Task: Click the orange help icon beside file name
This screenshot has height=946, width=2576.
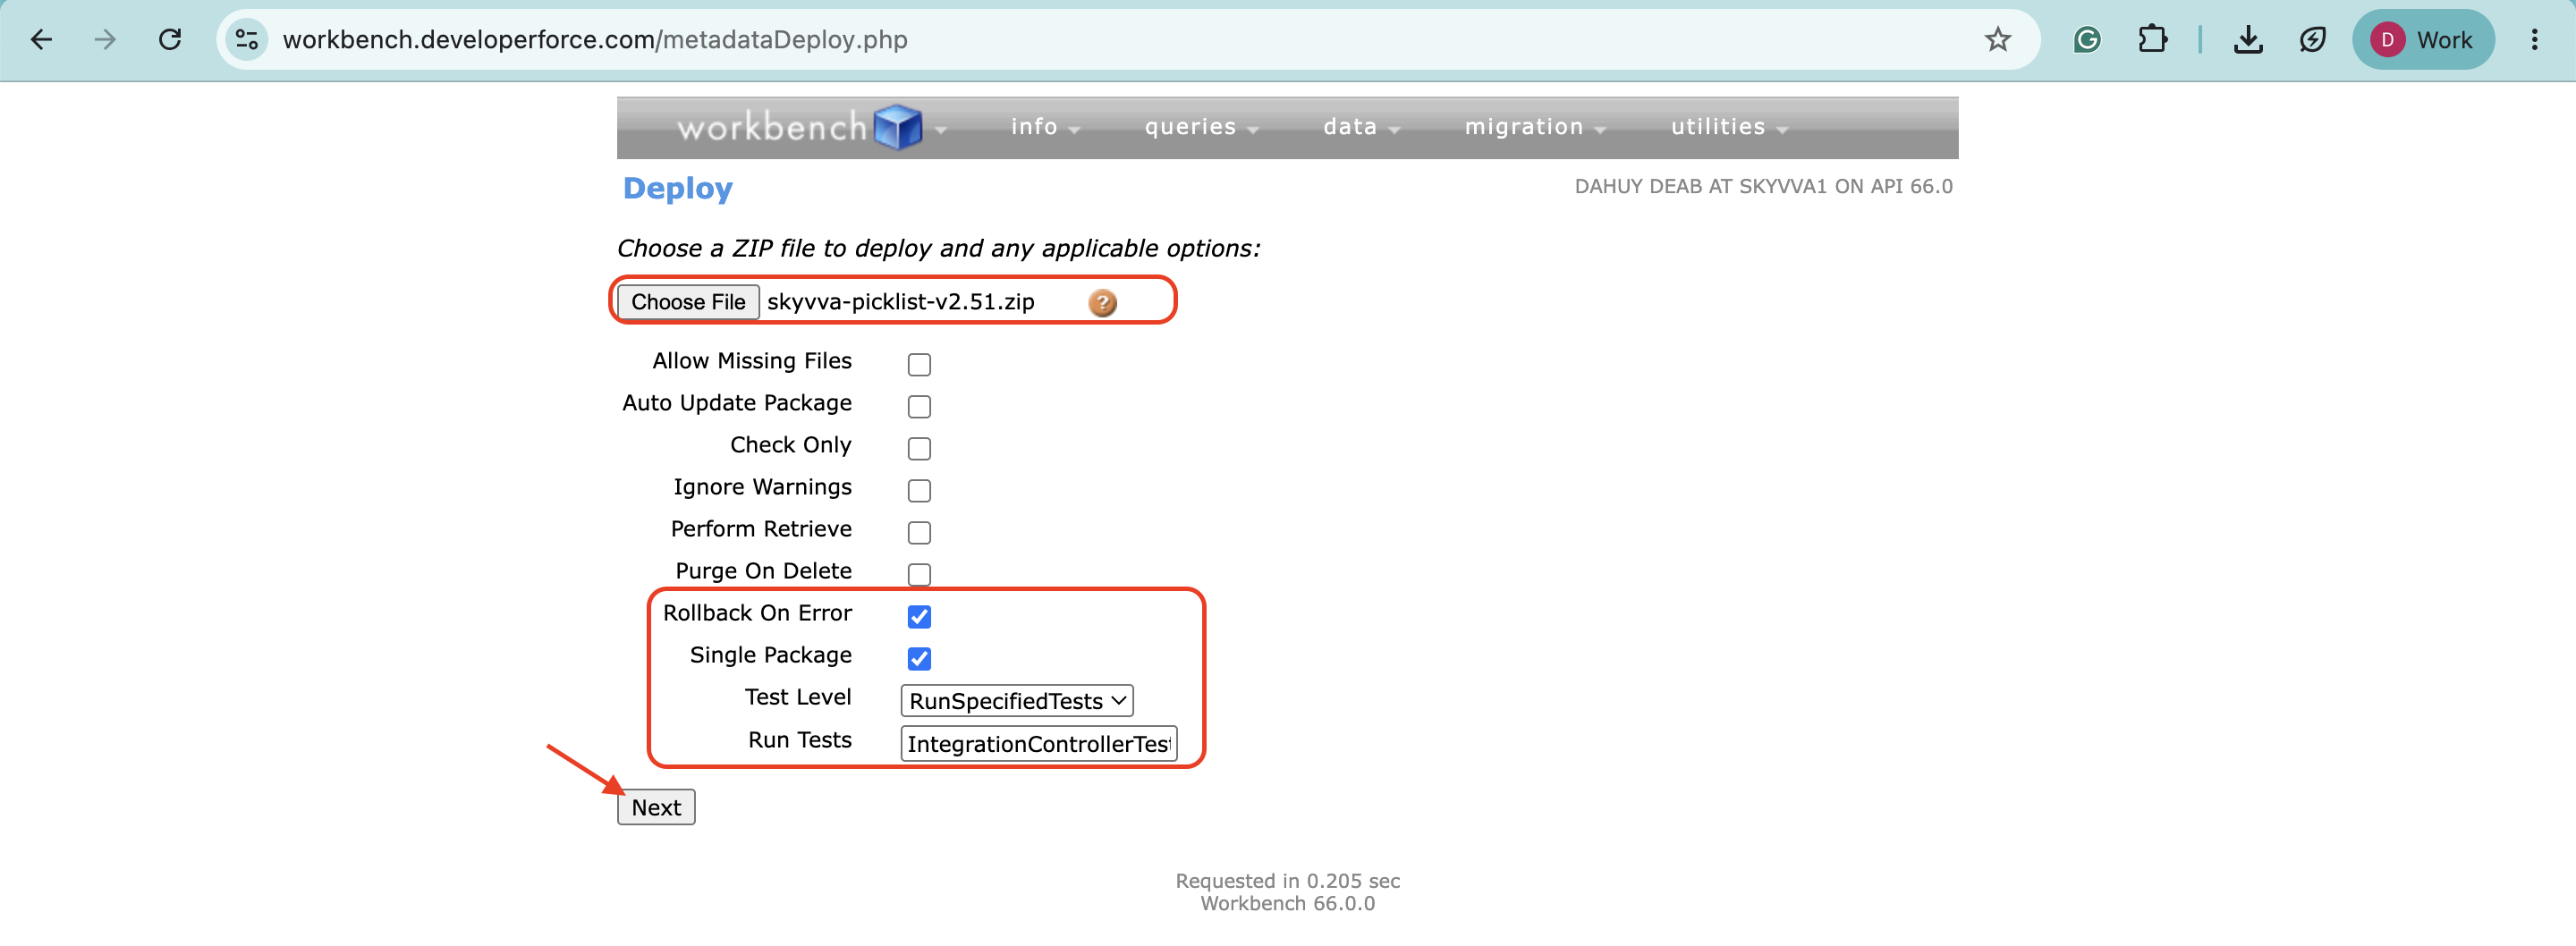Action: pos(1102,303)
